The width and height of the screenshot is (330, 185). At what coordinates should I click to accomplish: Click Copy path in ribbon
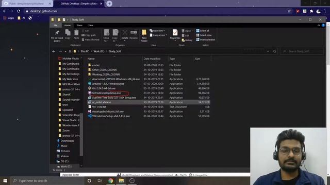[x=89, y=35]
